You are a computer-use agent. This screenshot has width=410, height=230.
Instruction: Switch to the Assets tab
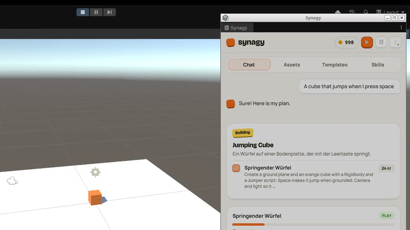[x=292, y=65]
